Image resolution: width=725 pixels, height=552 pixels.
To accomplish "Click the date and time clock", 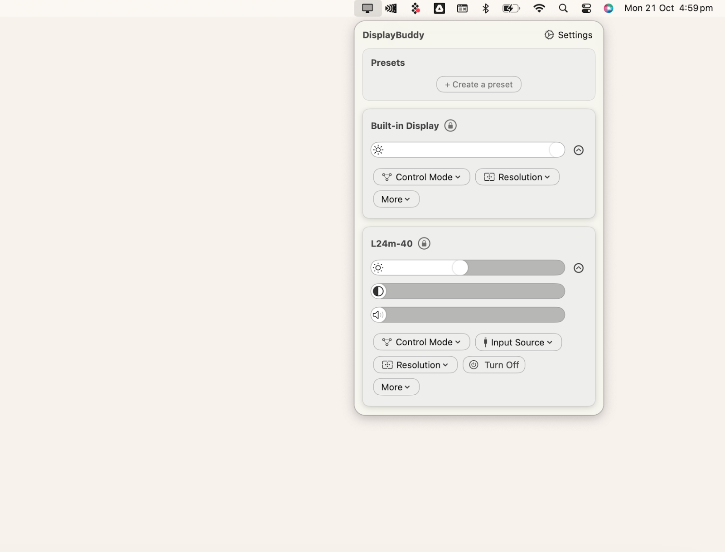I will point(668,8).
